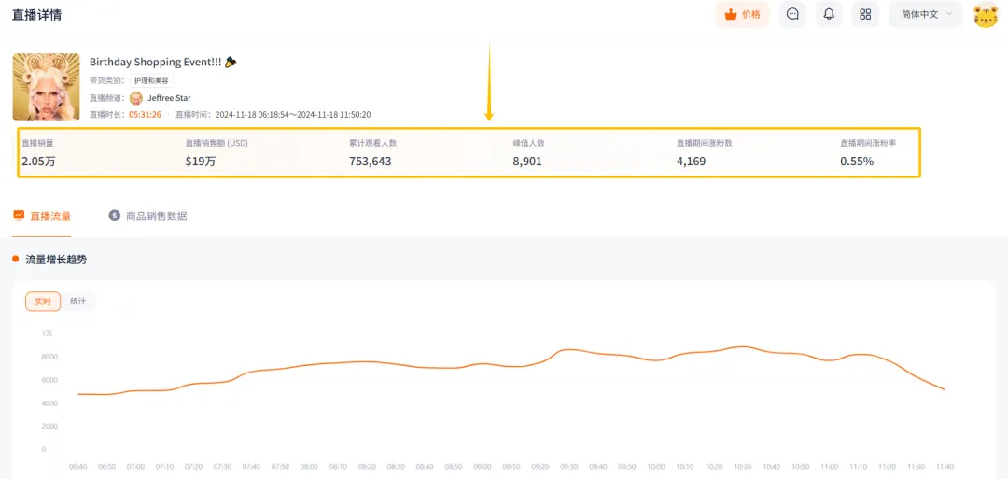Open the apps grid icon

coord(865,14)
